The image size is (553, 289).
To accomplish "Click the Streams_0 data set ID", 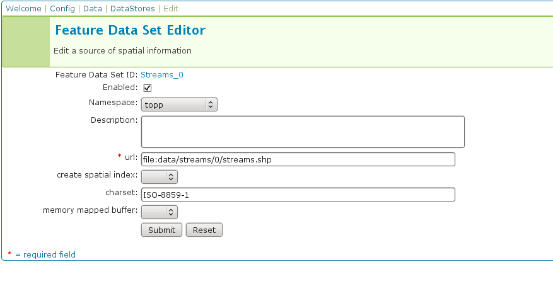I will [162, 74].
